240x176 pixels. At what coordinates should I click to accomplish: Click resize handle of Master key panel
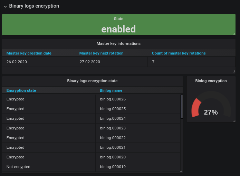234,72
